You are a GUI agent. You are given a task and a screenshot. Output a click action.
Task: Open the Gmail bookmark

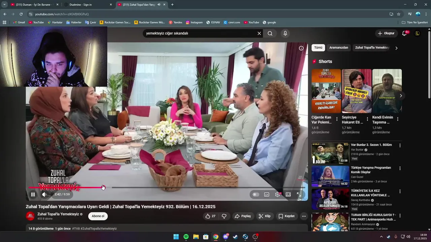click(x=19, y=23)
